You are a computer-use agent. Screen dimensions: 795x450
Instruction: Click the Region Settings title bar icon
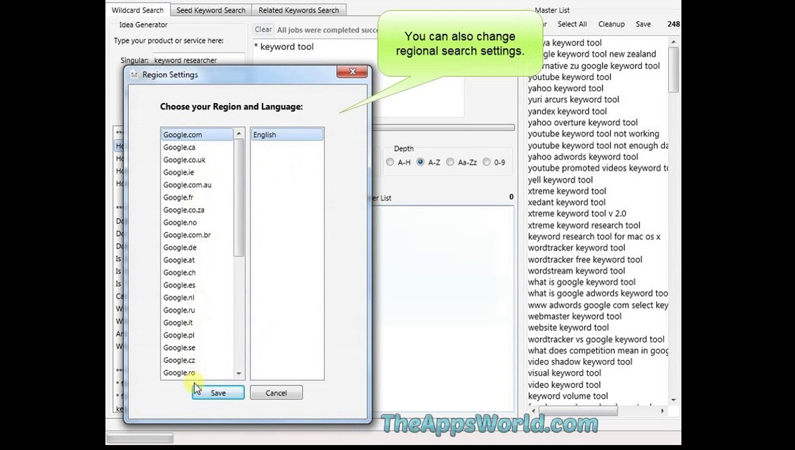(134, 75)
